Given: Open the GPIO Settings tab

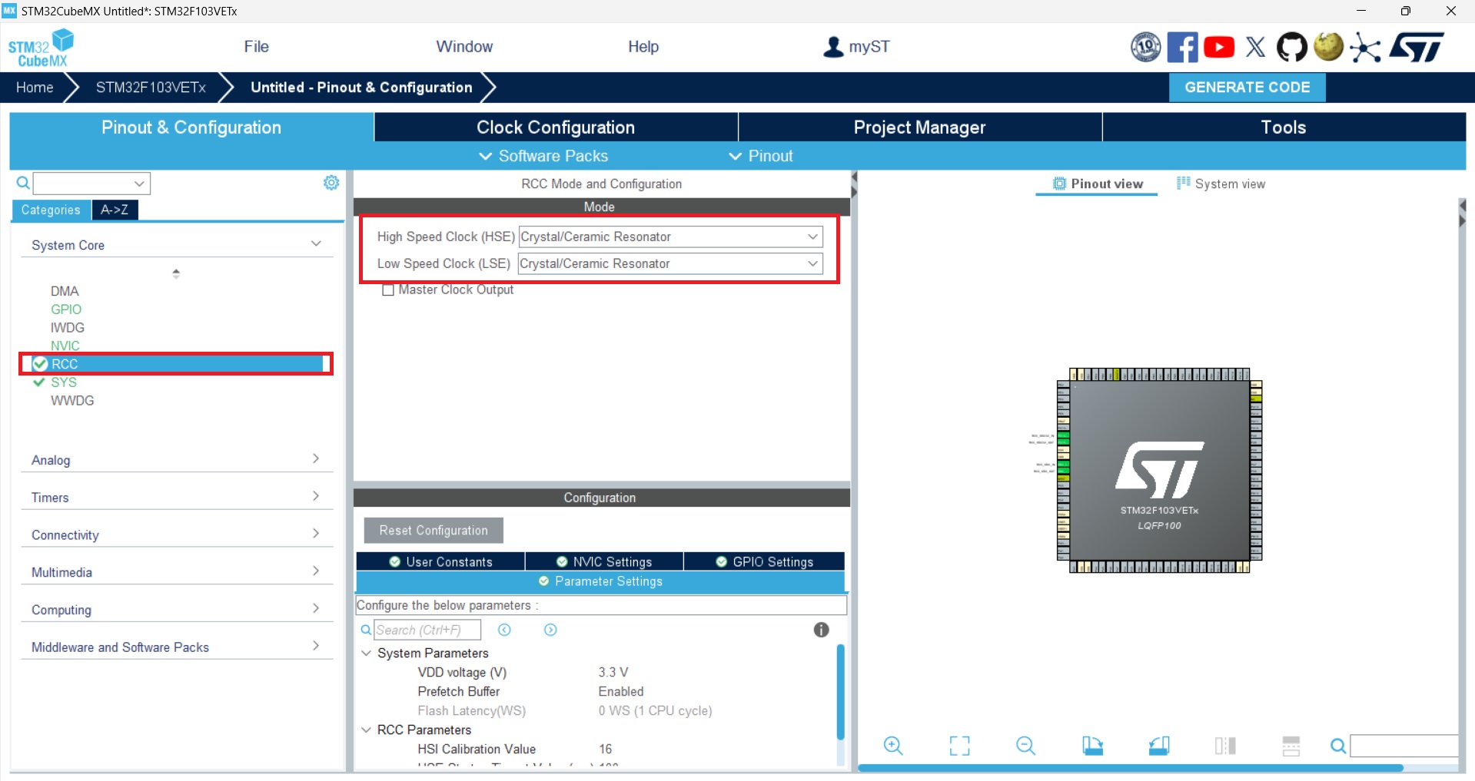Looking at the screenshot, I should click(764, 561).
